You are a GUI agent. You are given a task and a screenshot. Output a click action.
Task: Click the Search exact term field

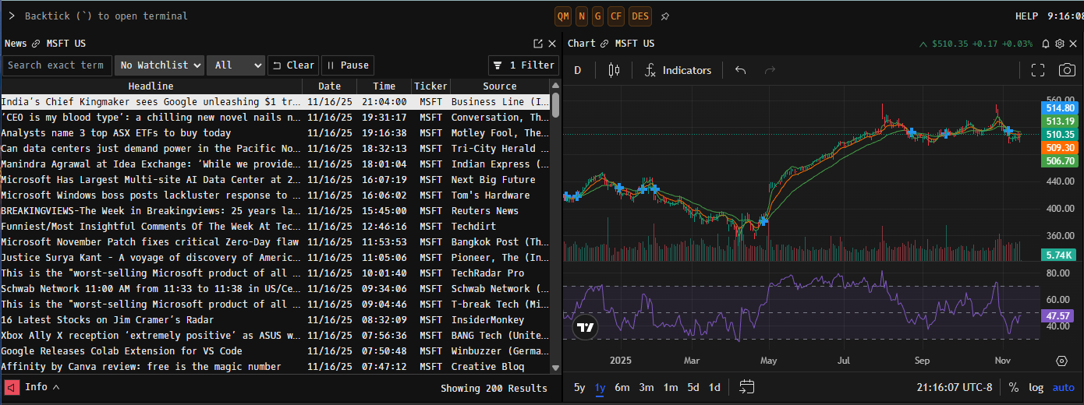[x=57, y=65]
